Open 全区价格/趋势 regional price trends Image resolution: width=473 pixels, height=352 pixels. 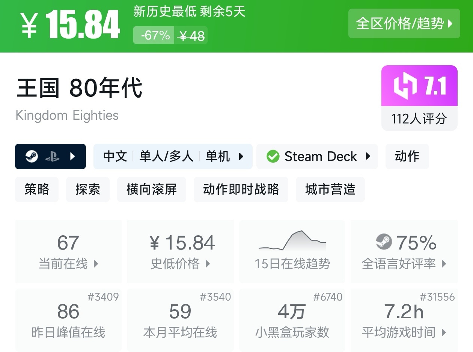[404, 24]
